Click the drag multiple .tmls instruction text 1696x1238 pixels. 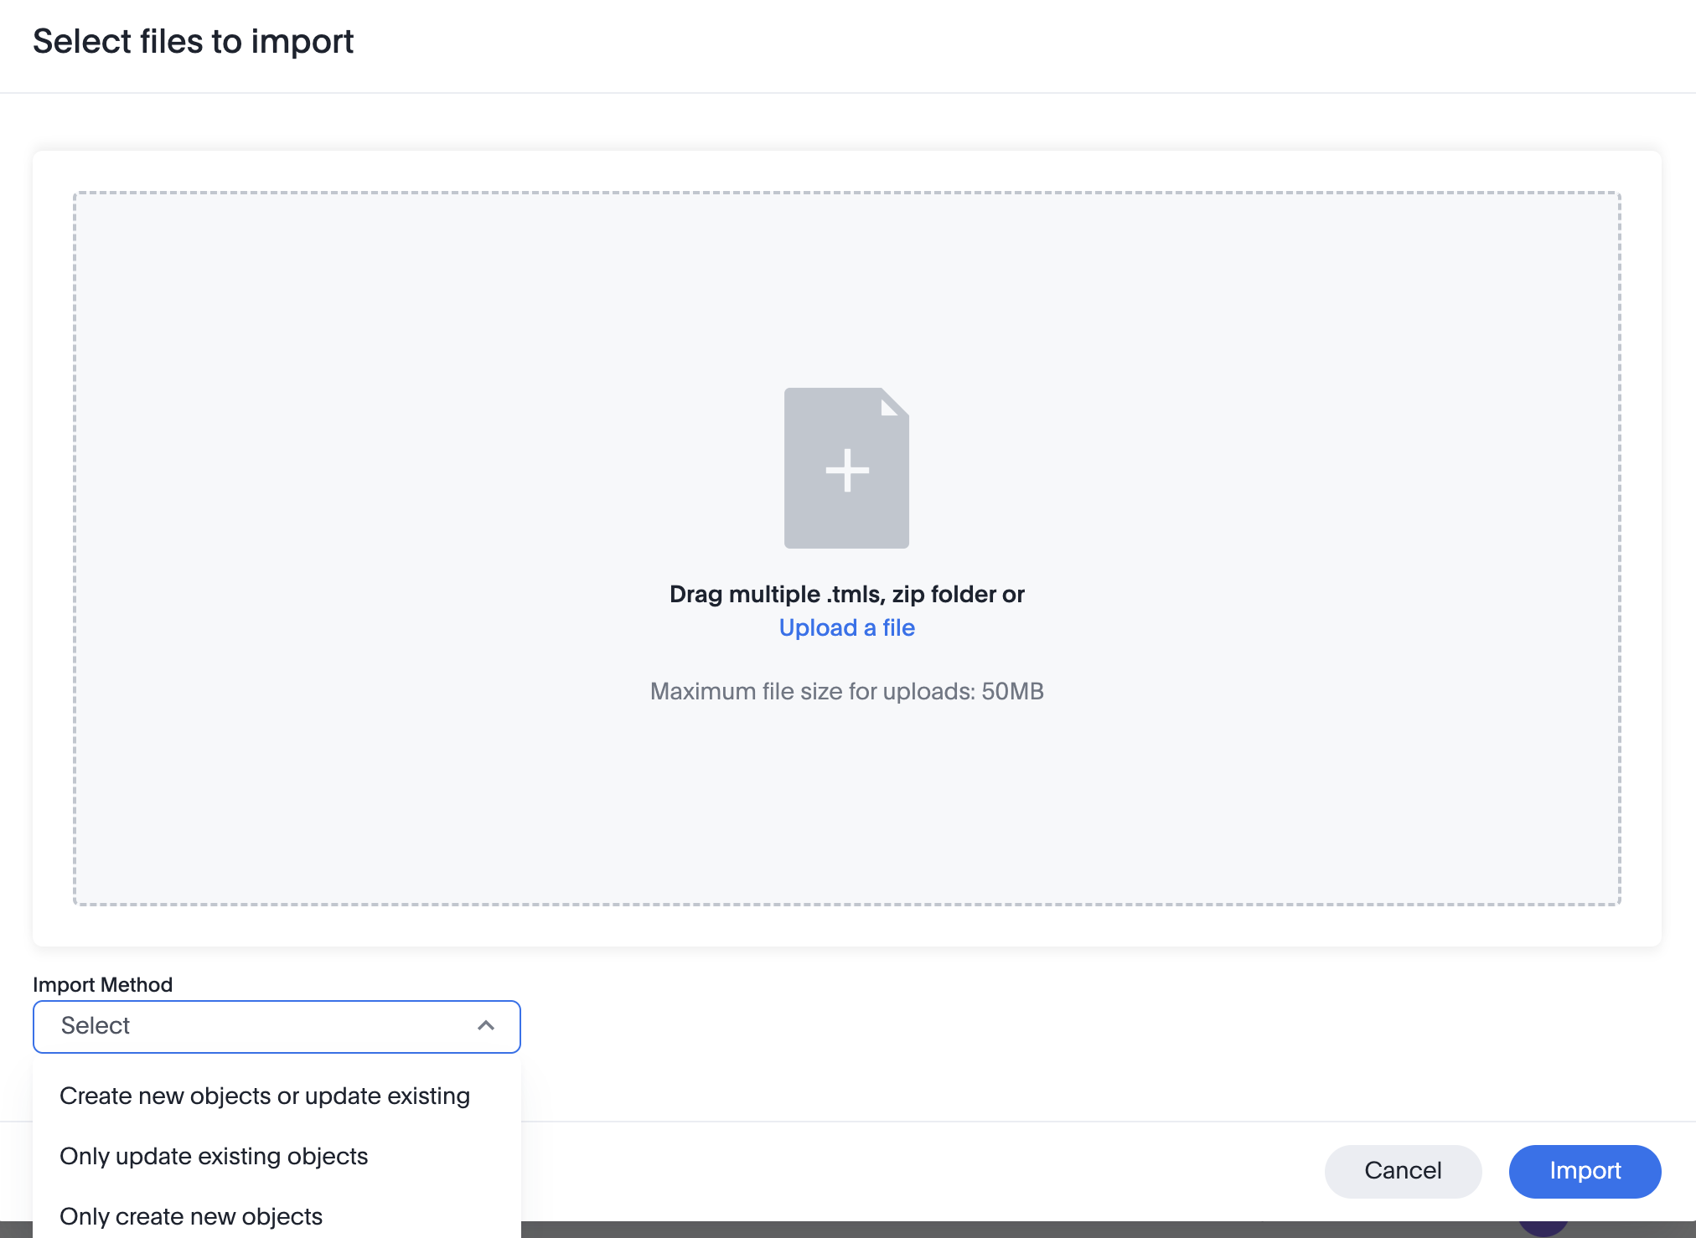pyautogui.click(x=846, y=594)
